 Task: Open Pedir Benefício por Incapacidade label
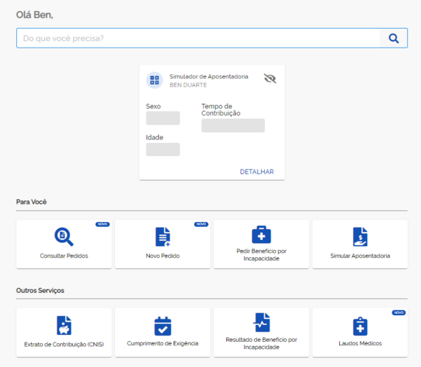pyautogui.click(x=261, y=255)
